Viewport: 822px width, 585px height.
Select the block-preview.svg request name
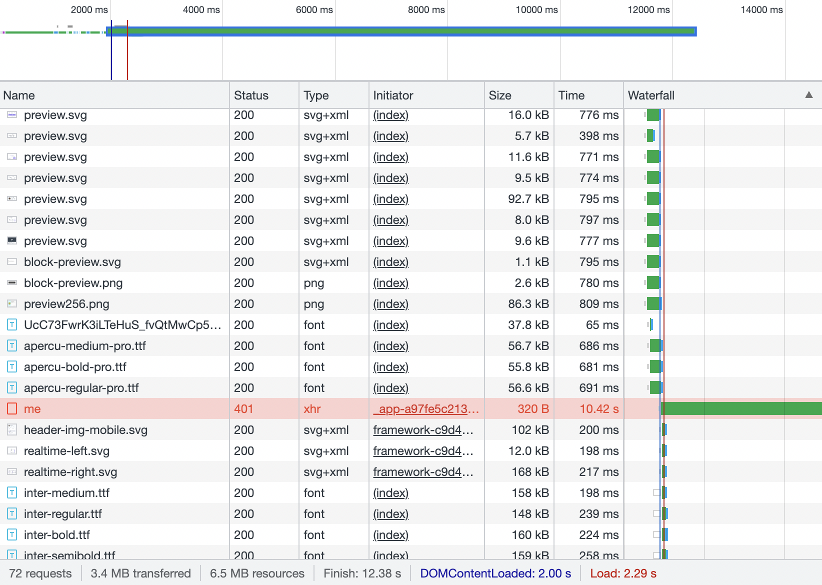(72, 261)
